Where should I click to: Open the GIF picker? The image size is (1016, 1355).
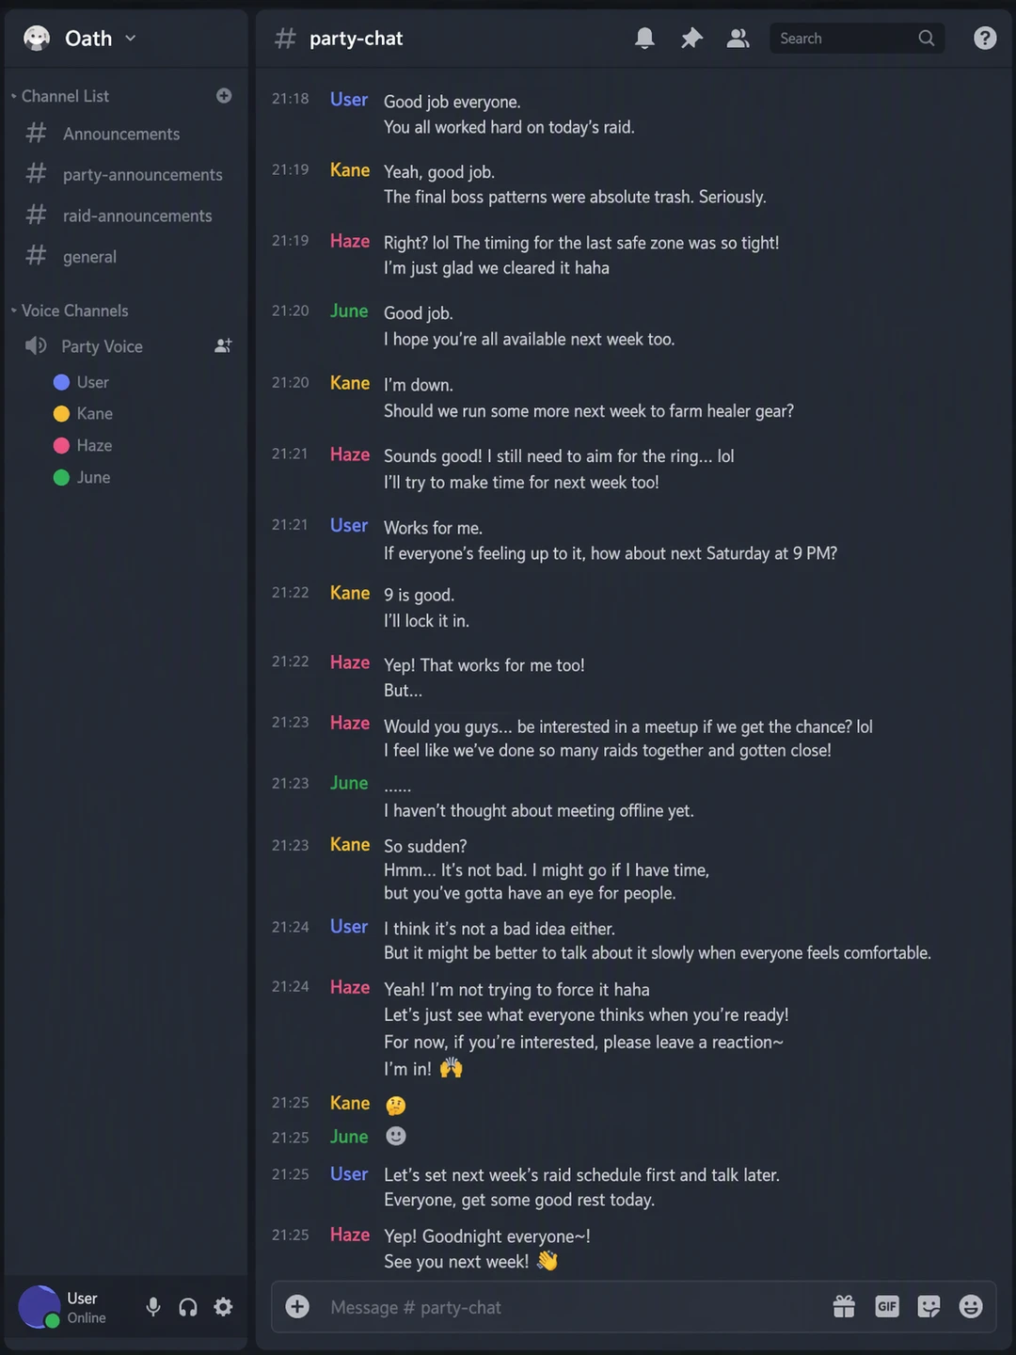[886, 1306]
